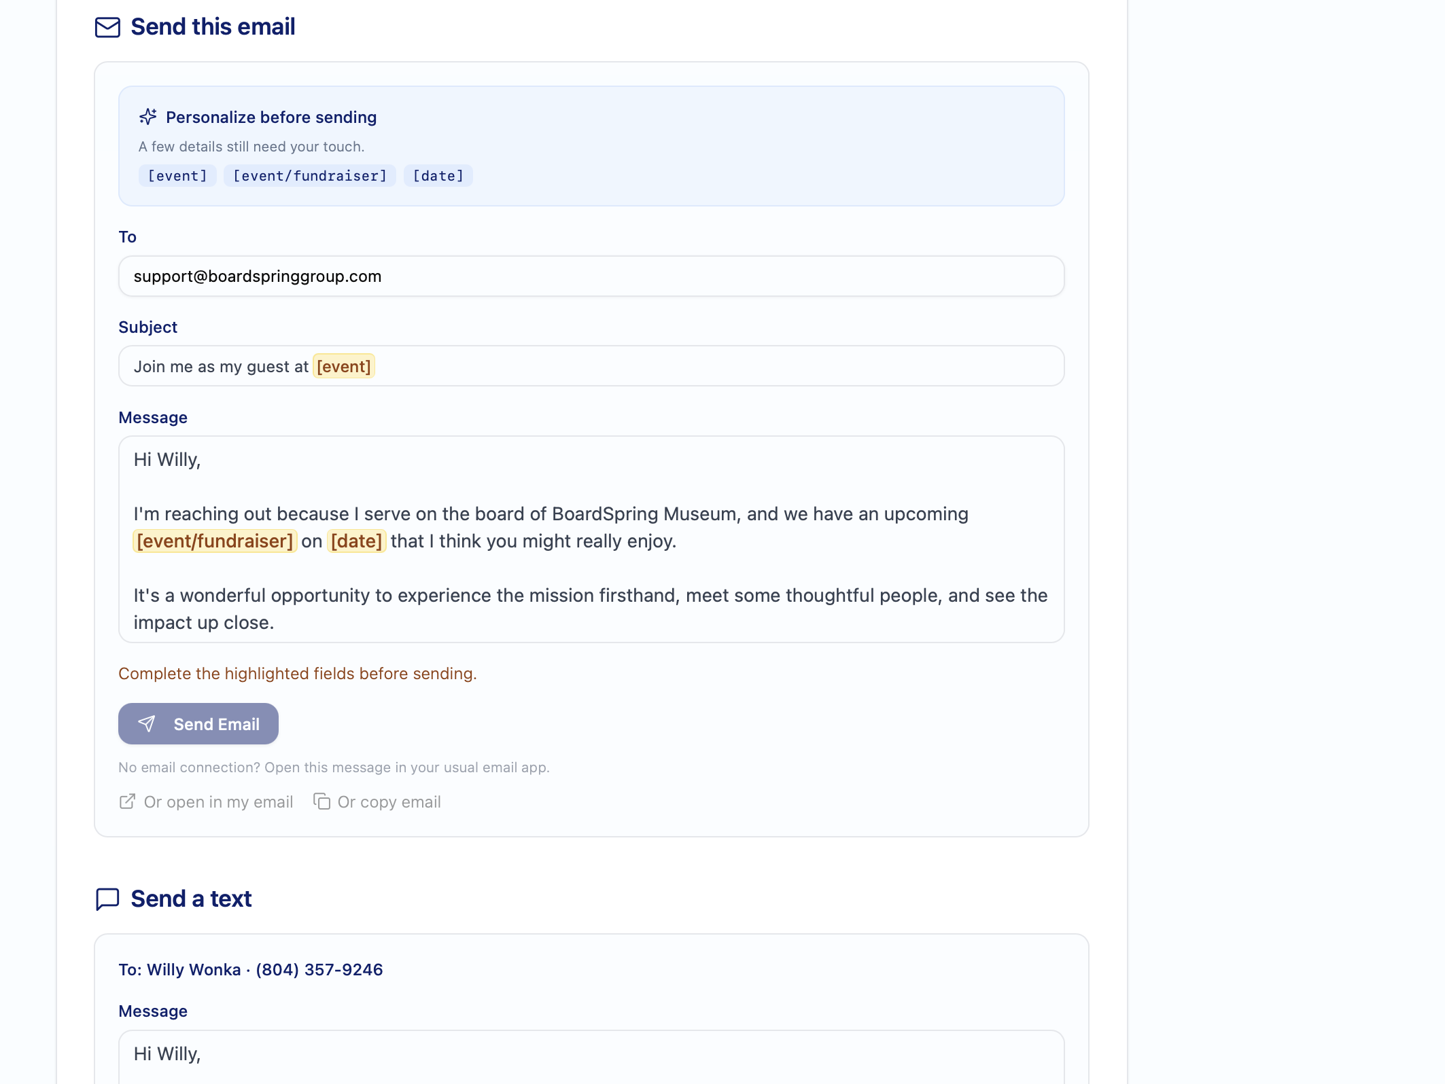Open message via Or open in my email
The width and height of the screenshot is (1445, 1084).
206,802
